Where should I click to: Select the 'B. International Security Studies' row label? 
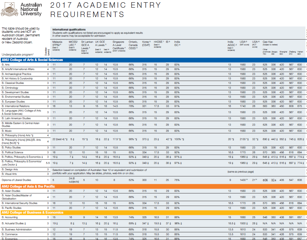20,203
